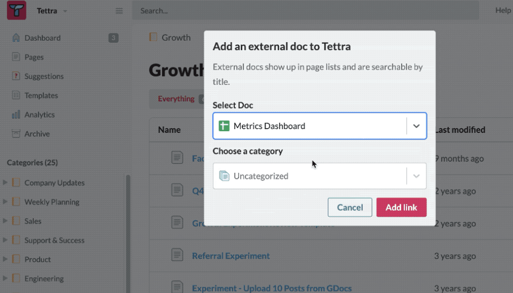The image size is (513, 293).
Task: Click the page icon of the 9 months ago row
Action: pos(177,158)
